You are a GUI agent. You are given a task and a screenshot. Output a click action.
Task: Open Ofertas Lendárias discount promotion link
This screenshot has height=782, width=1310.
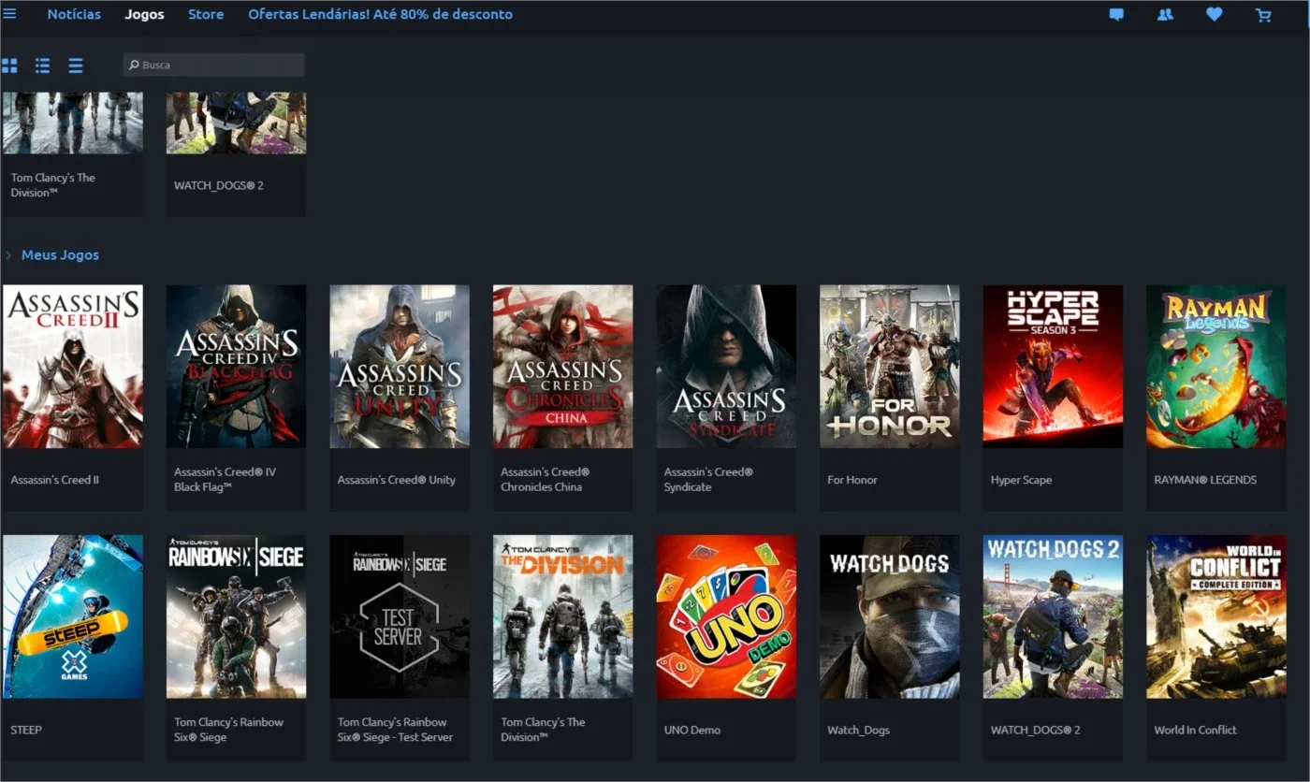(x=380, y=14)
